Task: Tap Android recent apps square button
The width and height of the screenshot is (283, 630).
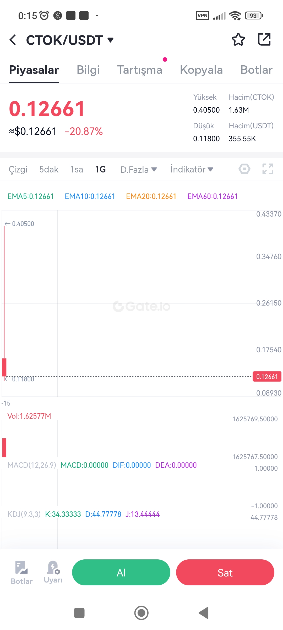Action: tap(79, 613)
